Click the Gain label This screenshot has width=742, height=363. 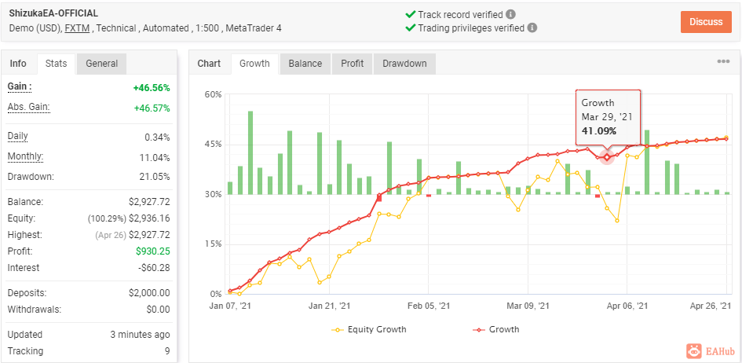tap(20, 86)
